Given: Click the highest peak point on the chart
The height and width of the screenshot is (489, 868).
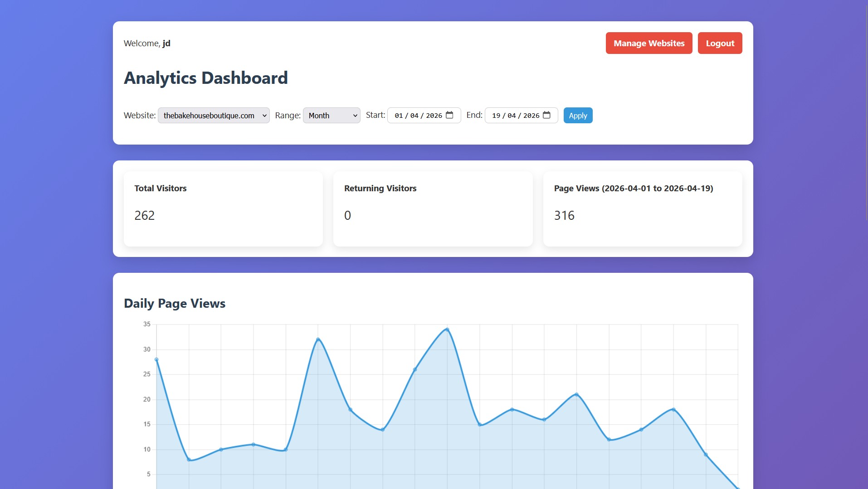Looking at the screenshot, I should coord(447,329).
